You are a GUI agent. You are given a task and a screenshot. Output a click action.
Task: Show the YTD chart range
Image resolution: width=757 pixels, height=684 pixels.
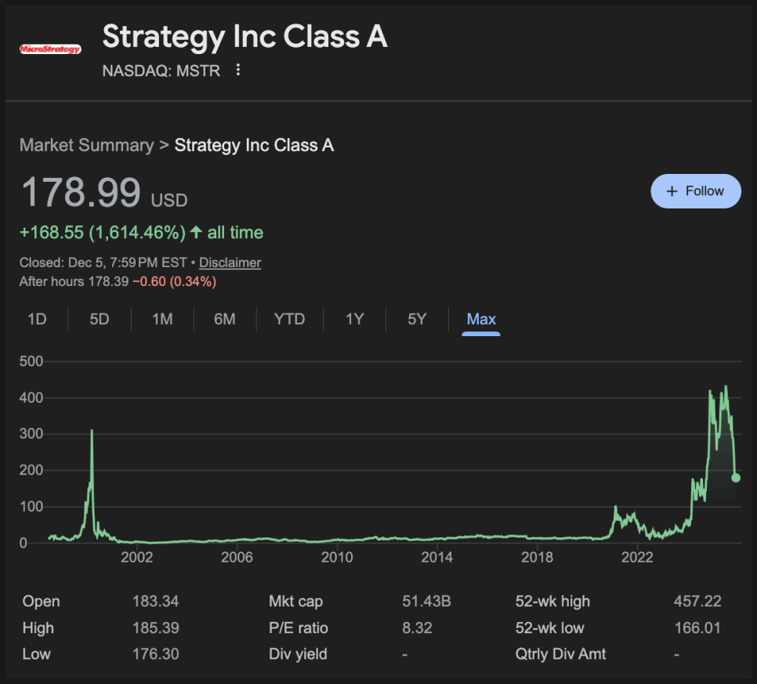(289, 319)
